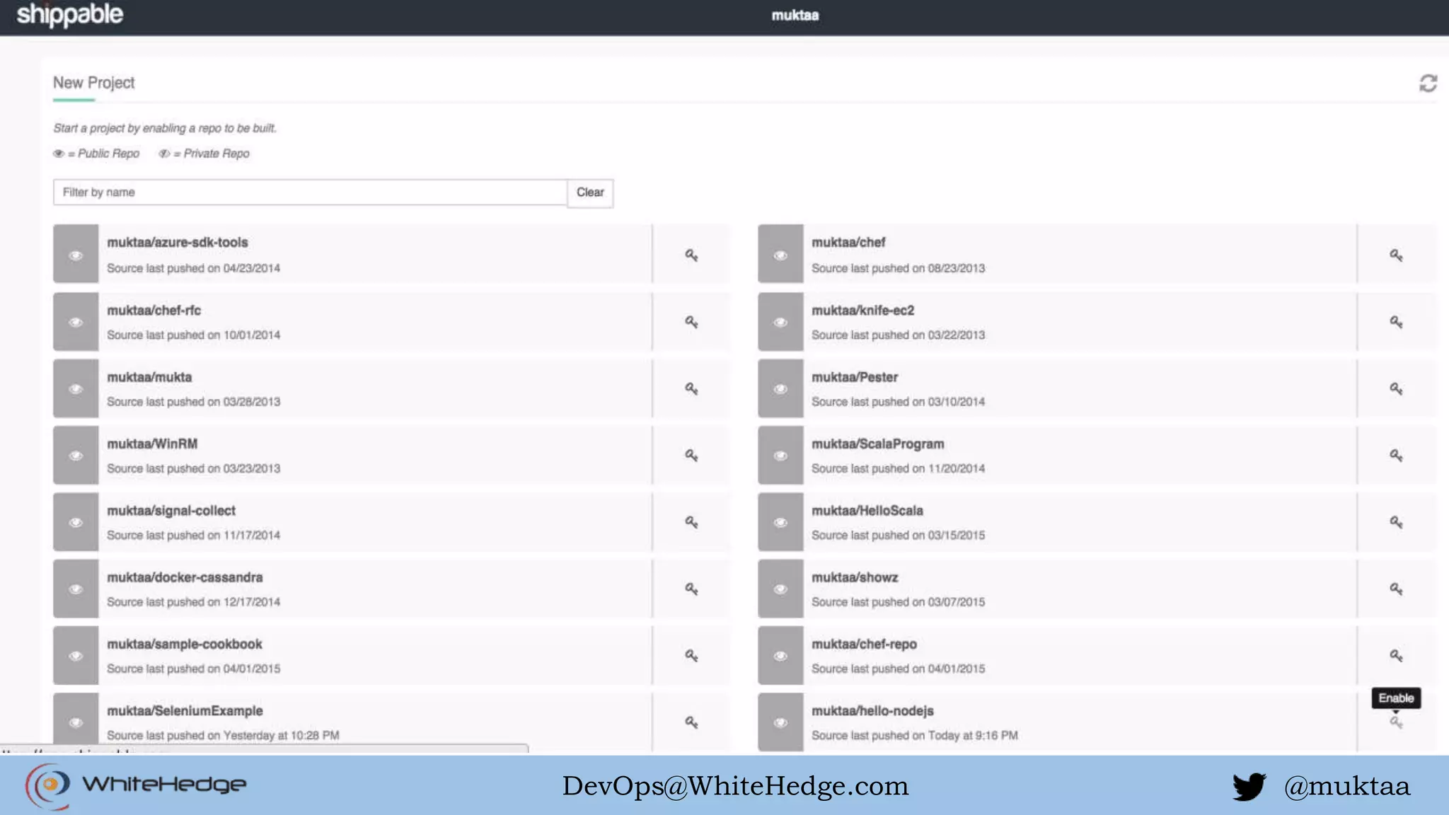
Task: Click the eye icon for muktaa/azure-sdk-tools
Action: pos(76,255)
